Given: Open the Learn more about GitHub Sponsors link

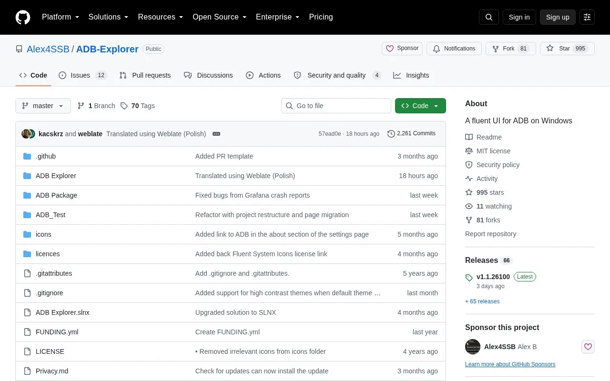Looking at the screenshot, I should pos(510,364).
